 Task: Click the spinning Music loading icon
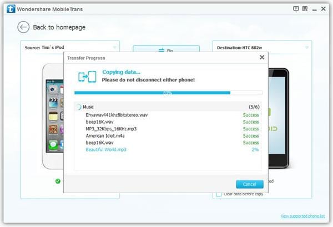tap(79, 107)
